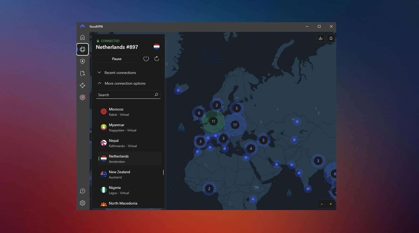Select the globe VPN map icon
The image size is (419, 233).
coord(82,49)
